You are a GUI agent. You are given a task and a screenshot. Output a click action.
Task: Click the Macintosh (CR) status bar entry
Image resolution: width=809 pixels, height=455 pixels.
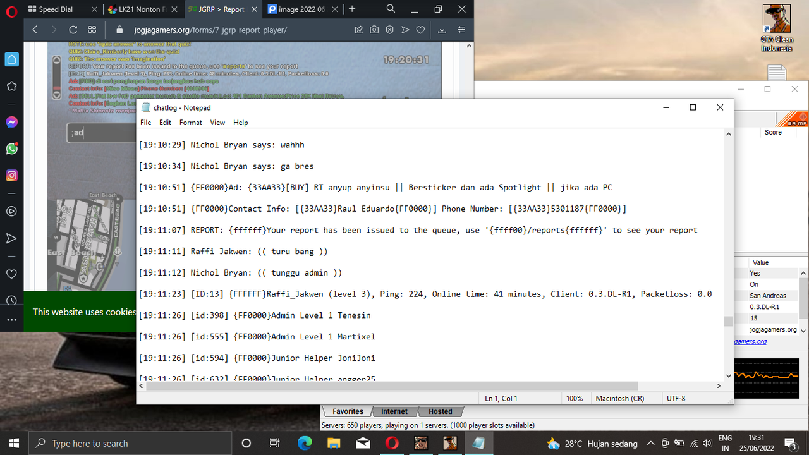(x=620, y=399)
